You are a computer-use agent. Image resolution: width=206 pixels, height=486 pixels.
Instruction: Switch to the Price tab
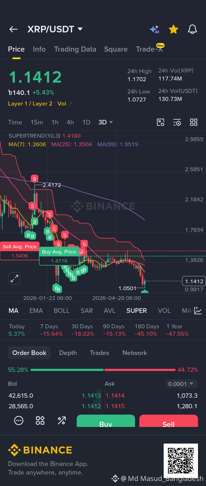click(16, 49)
